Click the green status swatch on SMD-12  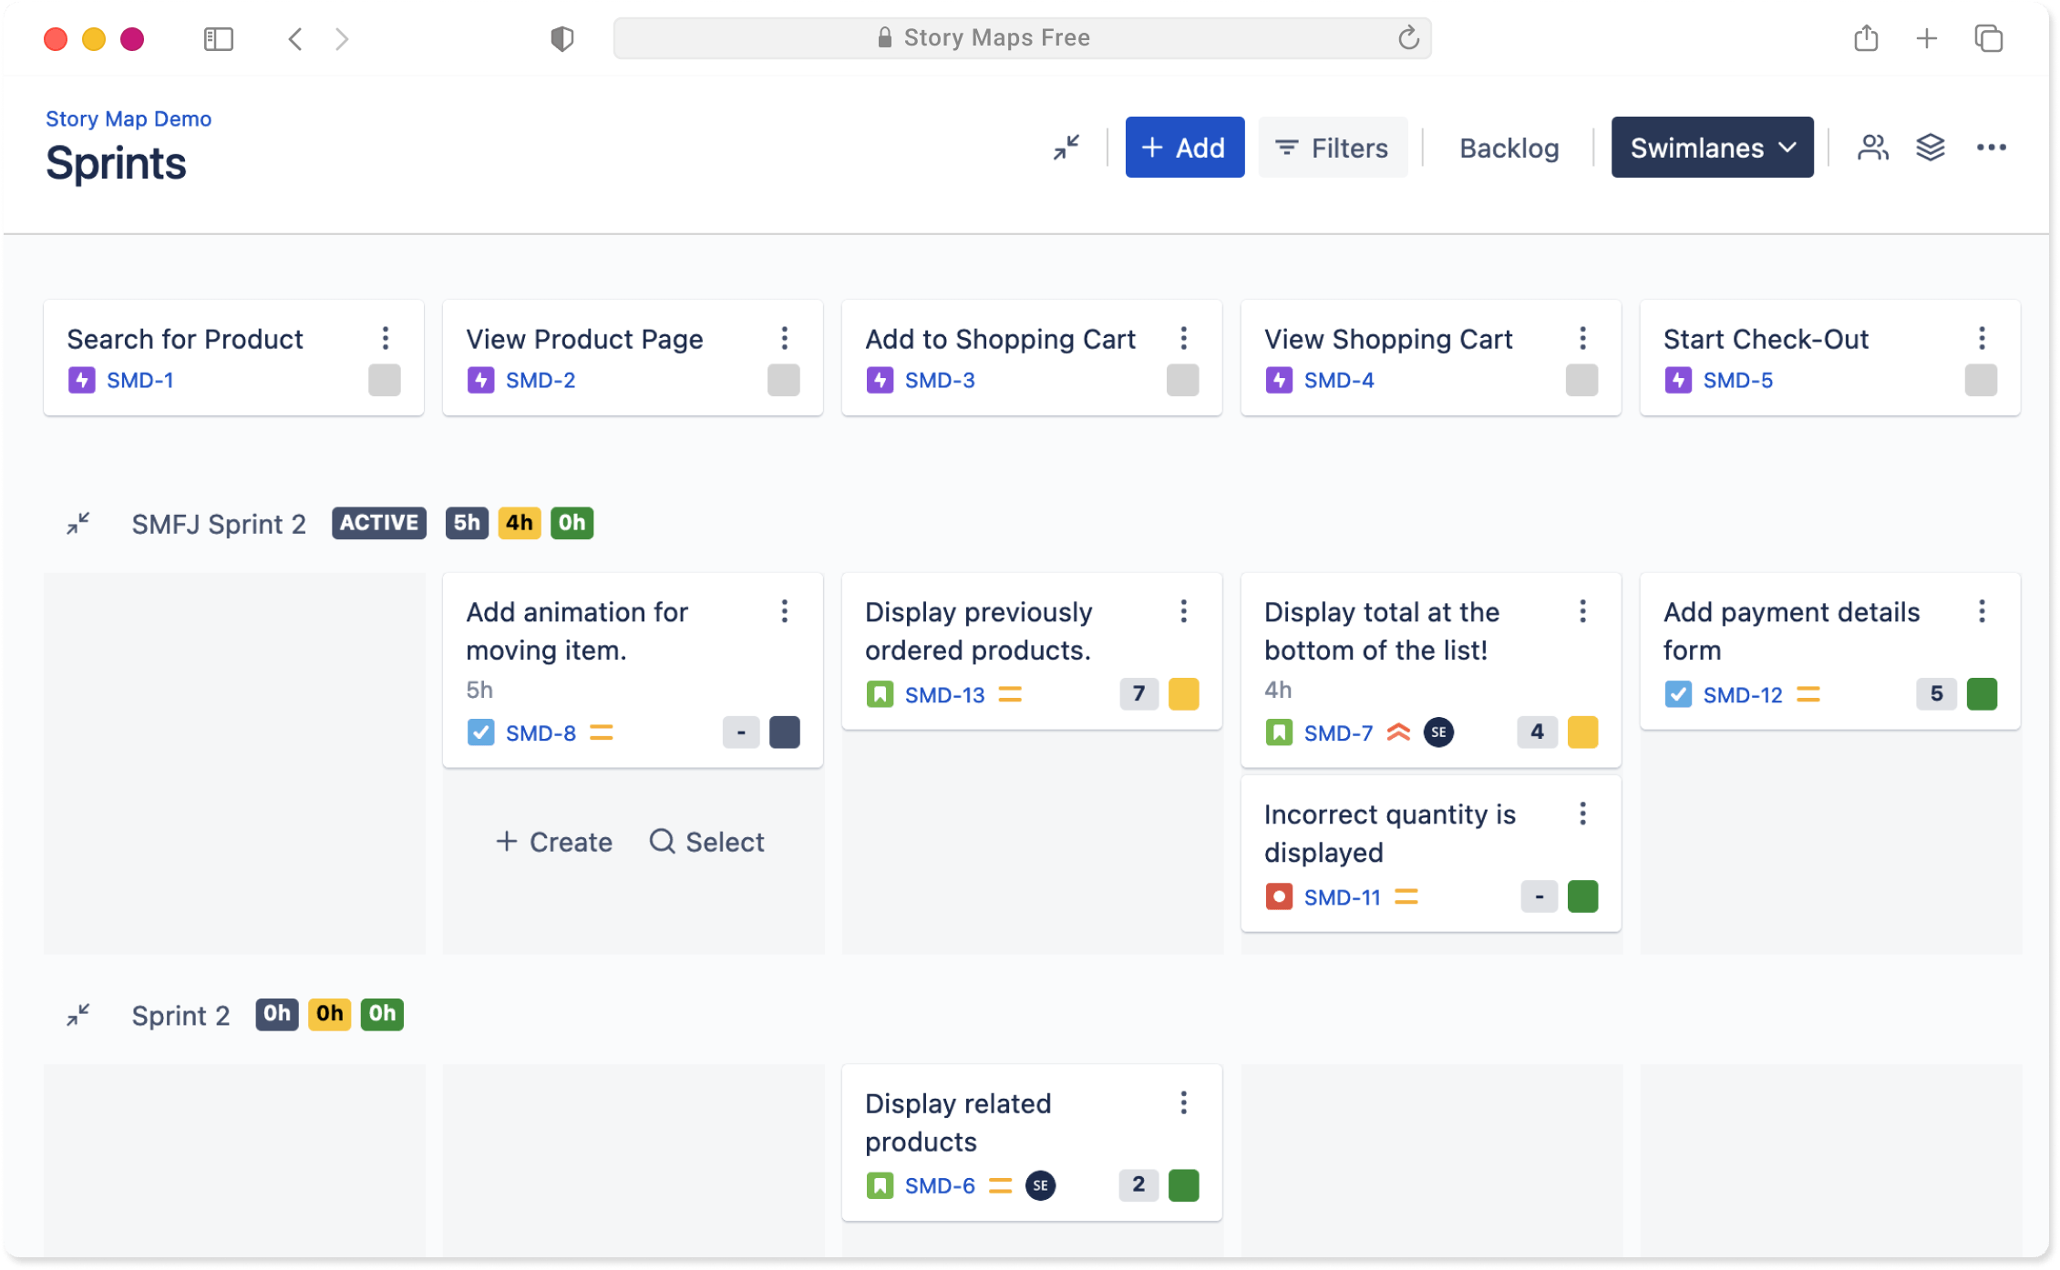coord(1982,694)
